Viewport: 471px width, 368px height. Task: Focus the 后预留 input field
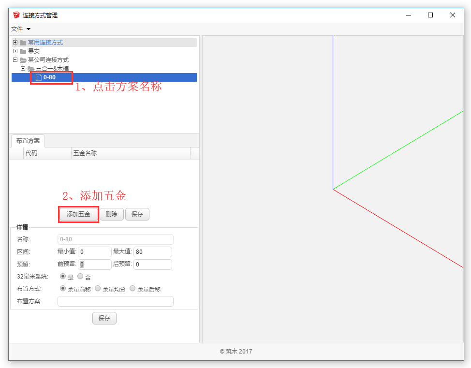[152, 265]
